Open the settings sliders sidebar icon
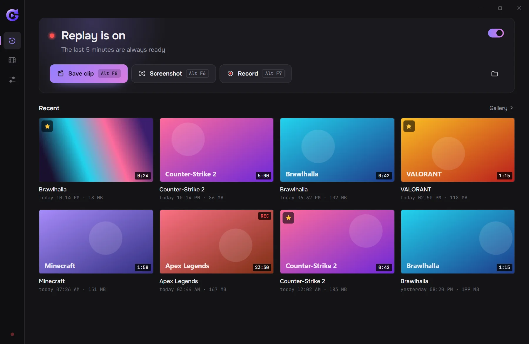This screenshot has width=529, height=344. click(x=12, y=80)
